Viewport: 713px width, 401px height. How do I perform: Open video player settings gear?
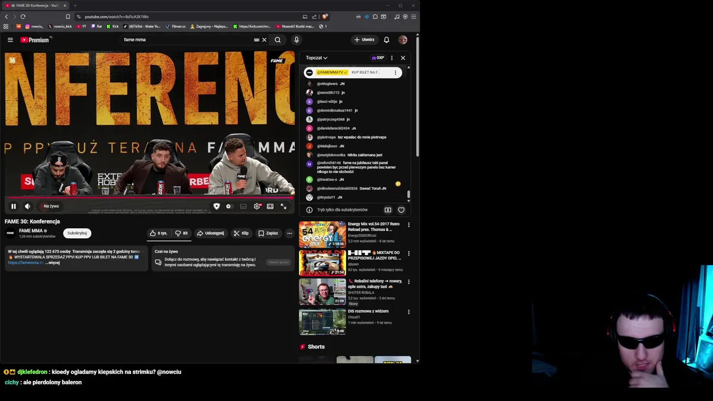point(257,206)
